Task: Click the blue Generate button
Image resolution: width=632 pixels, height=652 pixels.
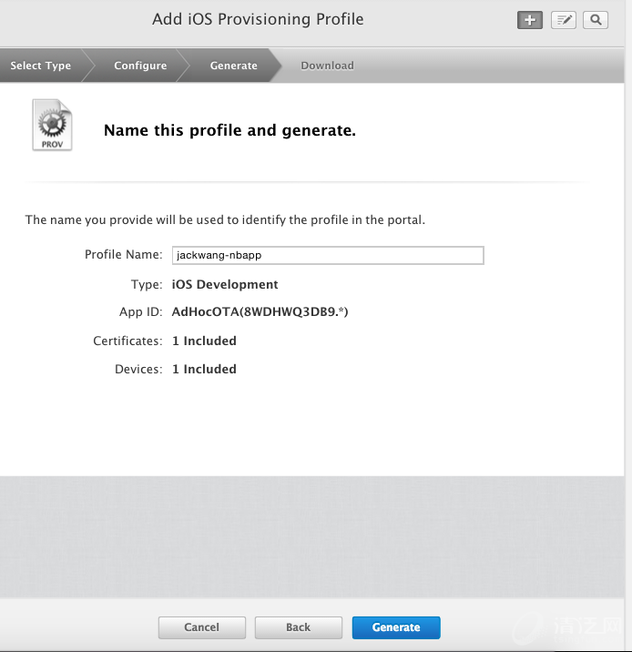Action: 396,627
